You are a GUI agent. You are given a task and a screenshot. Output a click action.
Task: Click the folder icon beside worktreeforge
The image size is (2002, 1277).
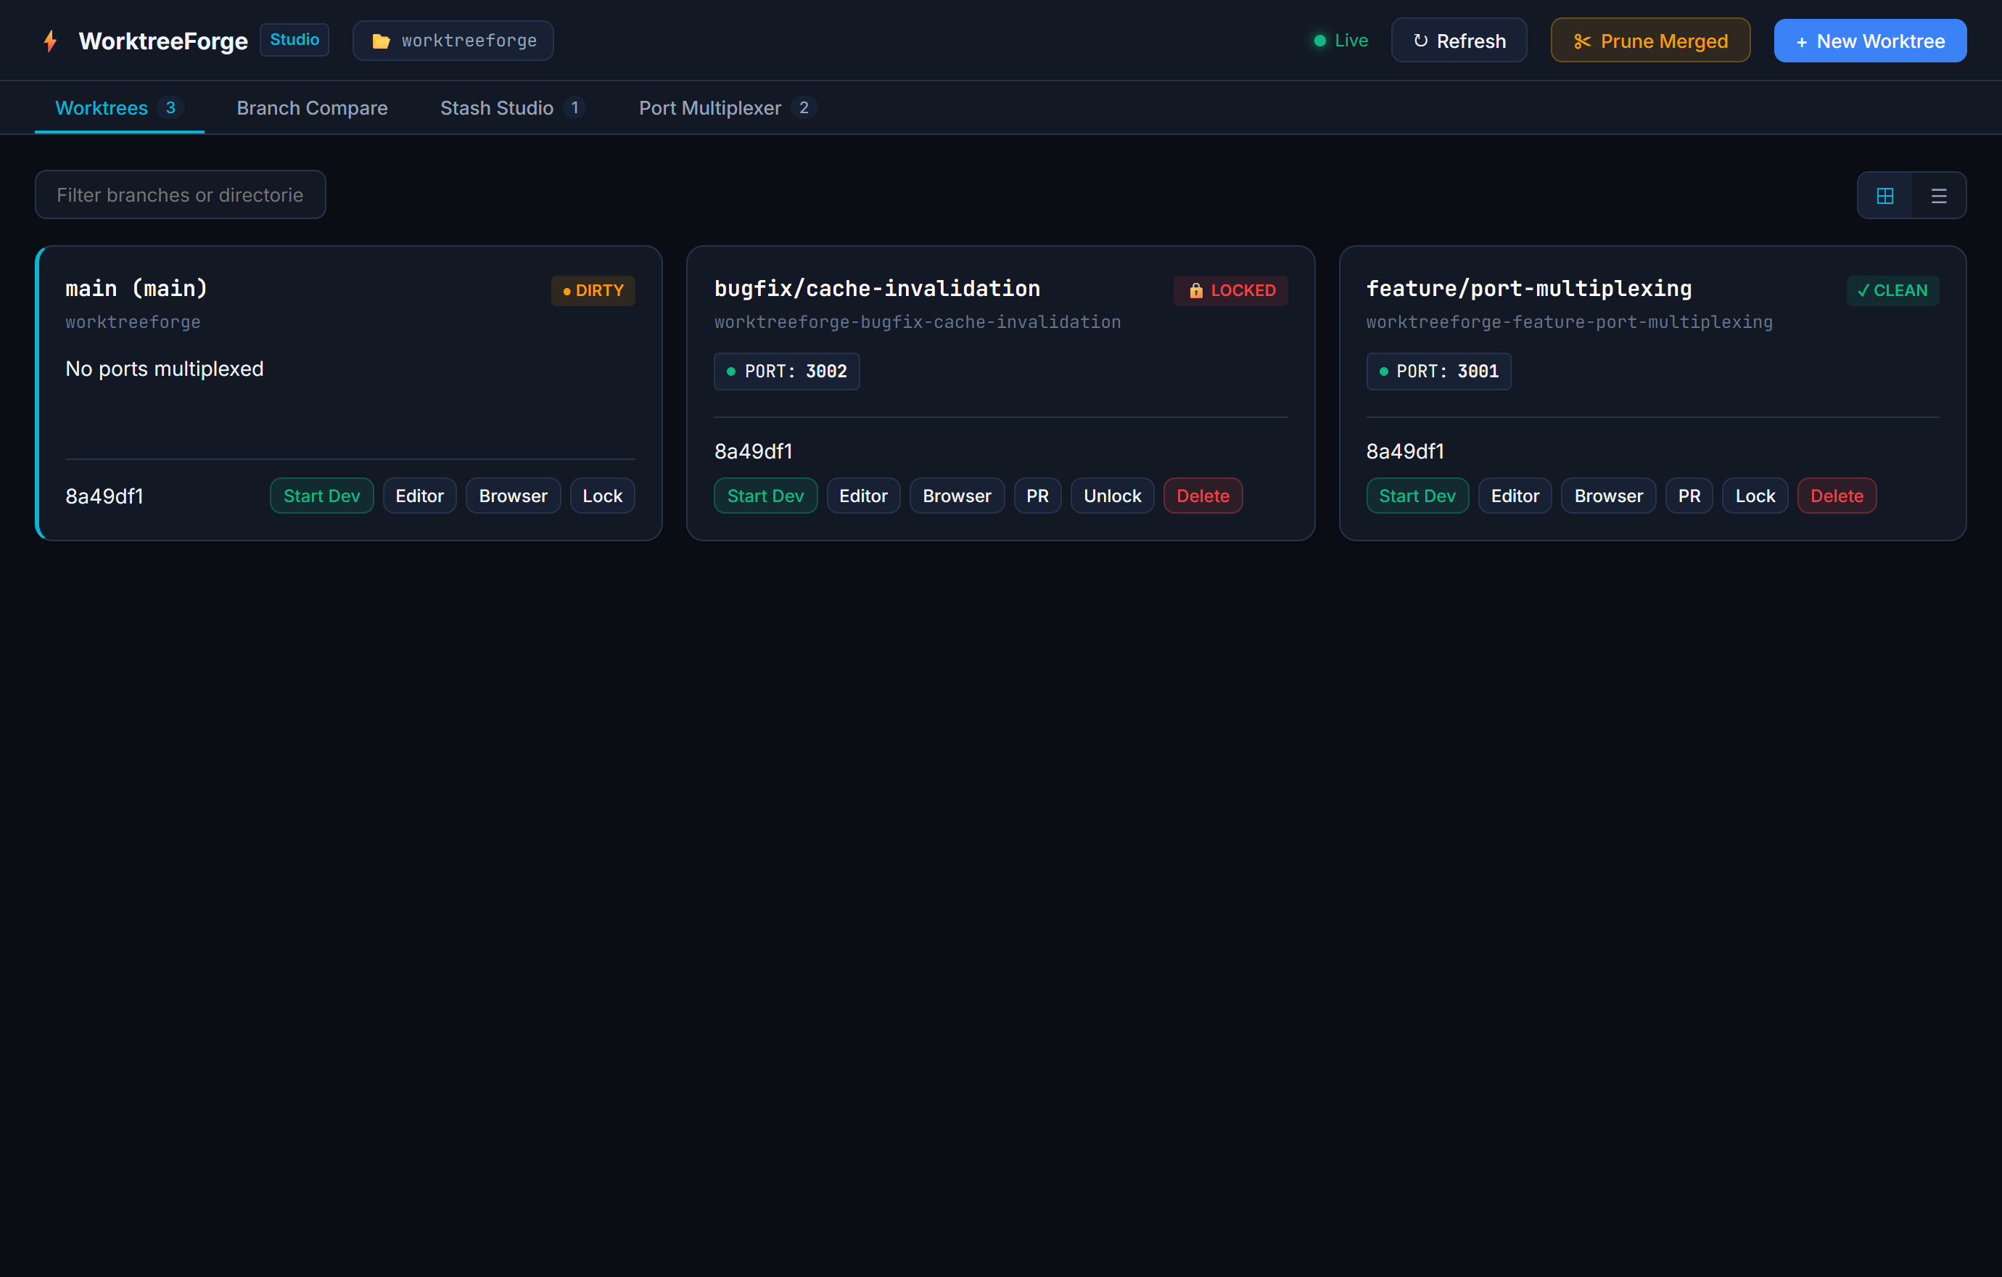pyautogui.click(x=381, y=41)
